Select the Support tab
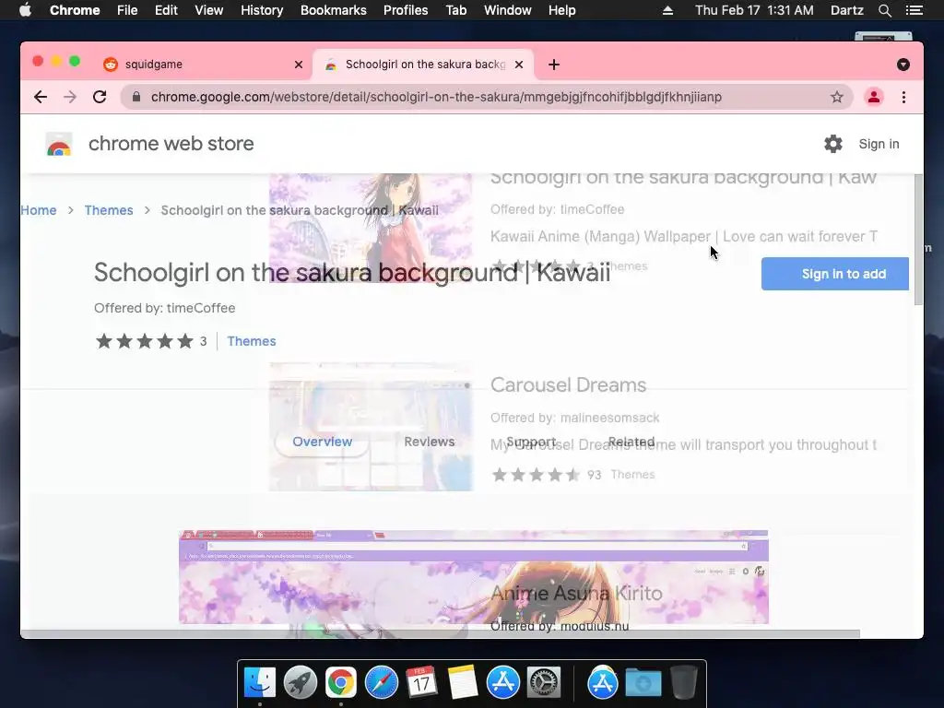Viewport: 944px width, 708px height. pos(531,442)
